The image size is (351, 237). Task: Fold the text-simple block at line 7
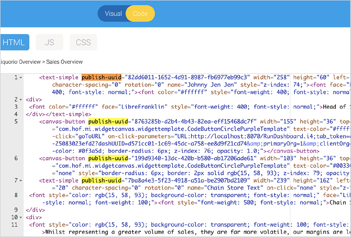click(x=21, y=181)
